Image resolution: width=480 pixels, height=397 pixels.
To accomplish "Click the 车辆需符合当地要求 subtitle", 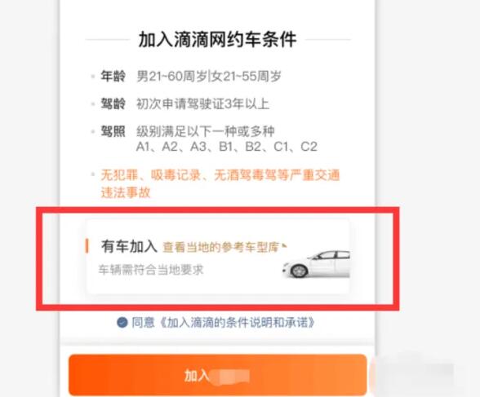I will tap(151, 270).
